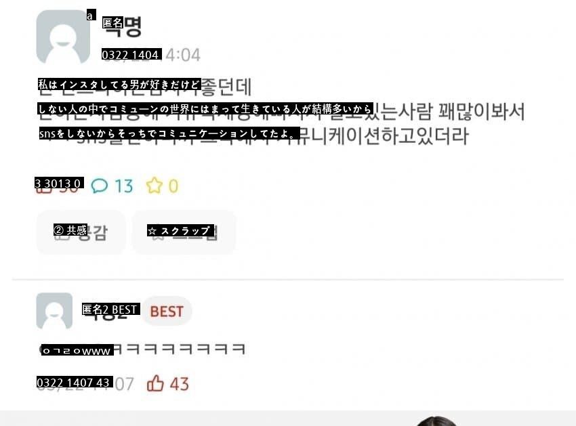This screenshot has width=576, height=426.
Task: Click the post timestamp ending in 4:04
Action: click(x=151, y=55)
